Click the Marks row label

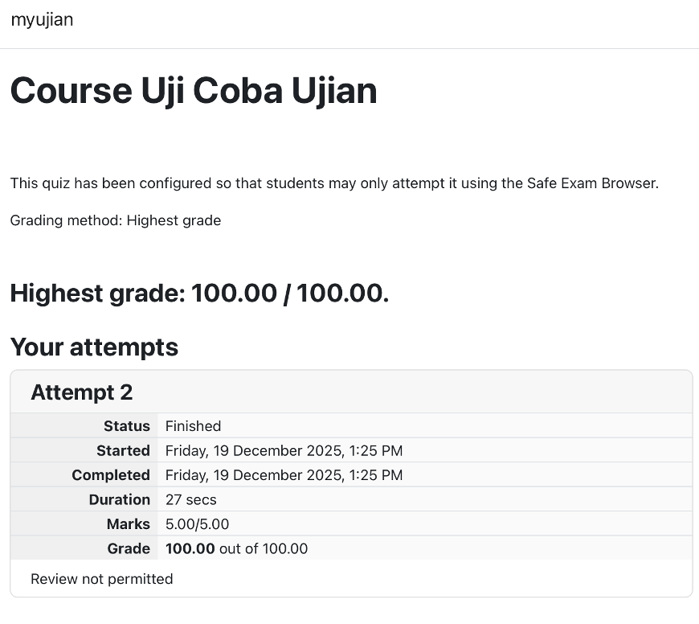click(x=129, y=524)
